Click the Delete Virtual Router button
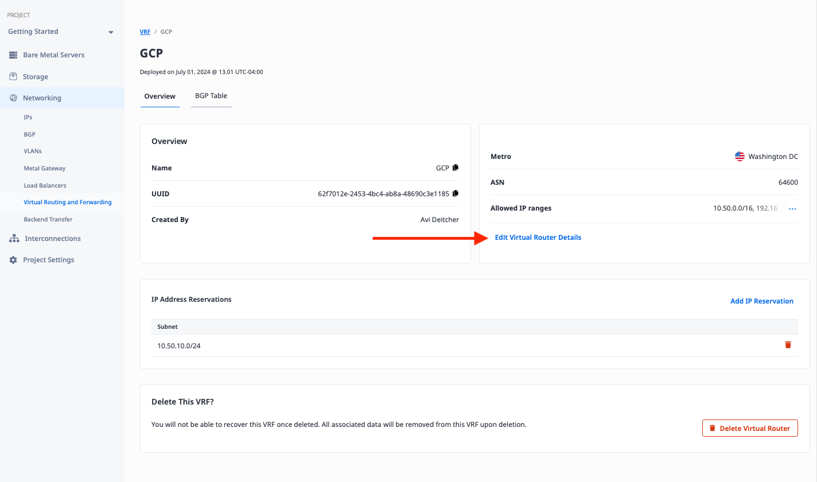Viewport: 817px width, 482px height. (x=750, y=428)
